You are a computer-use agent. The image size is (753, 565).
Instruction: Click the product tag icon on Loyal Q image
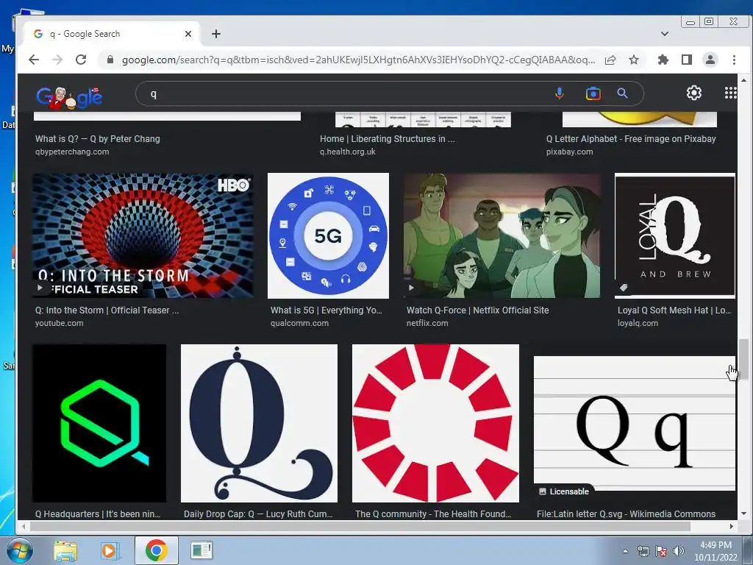(624, 288)
